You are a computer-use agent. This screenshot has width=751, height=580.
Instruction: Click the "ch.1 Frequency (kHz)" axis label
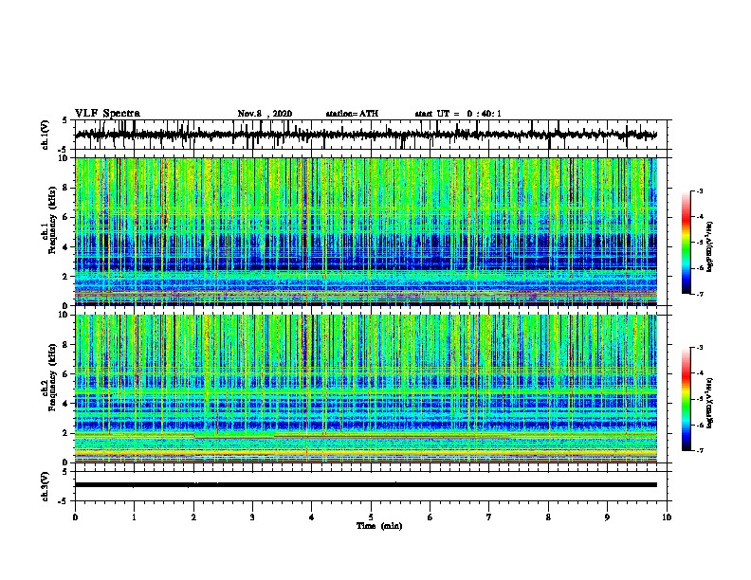click(50, 221)
